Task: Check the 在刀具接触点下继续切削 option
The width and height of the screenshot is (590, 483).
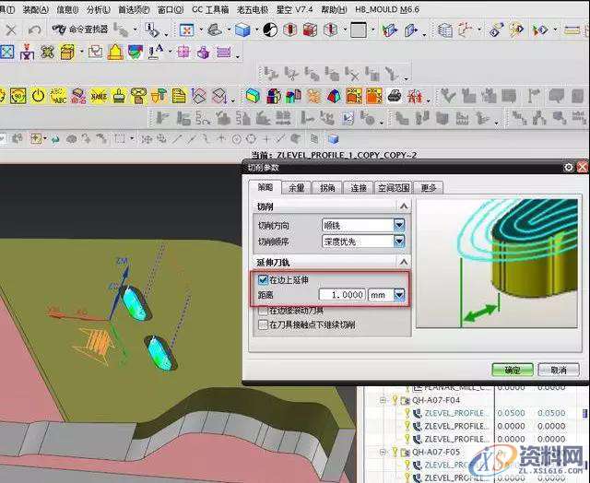Action: [x=264, y=324]
